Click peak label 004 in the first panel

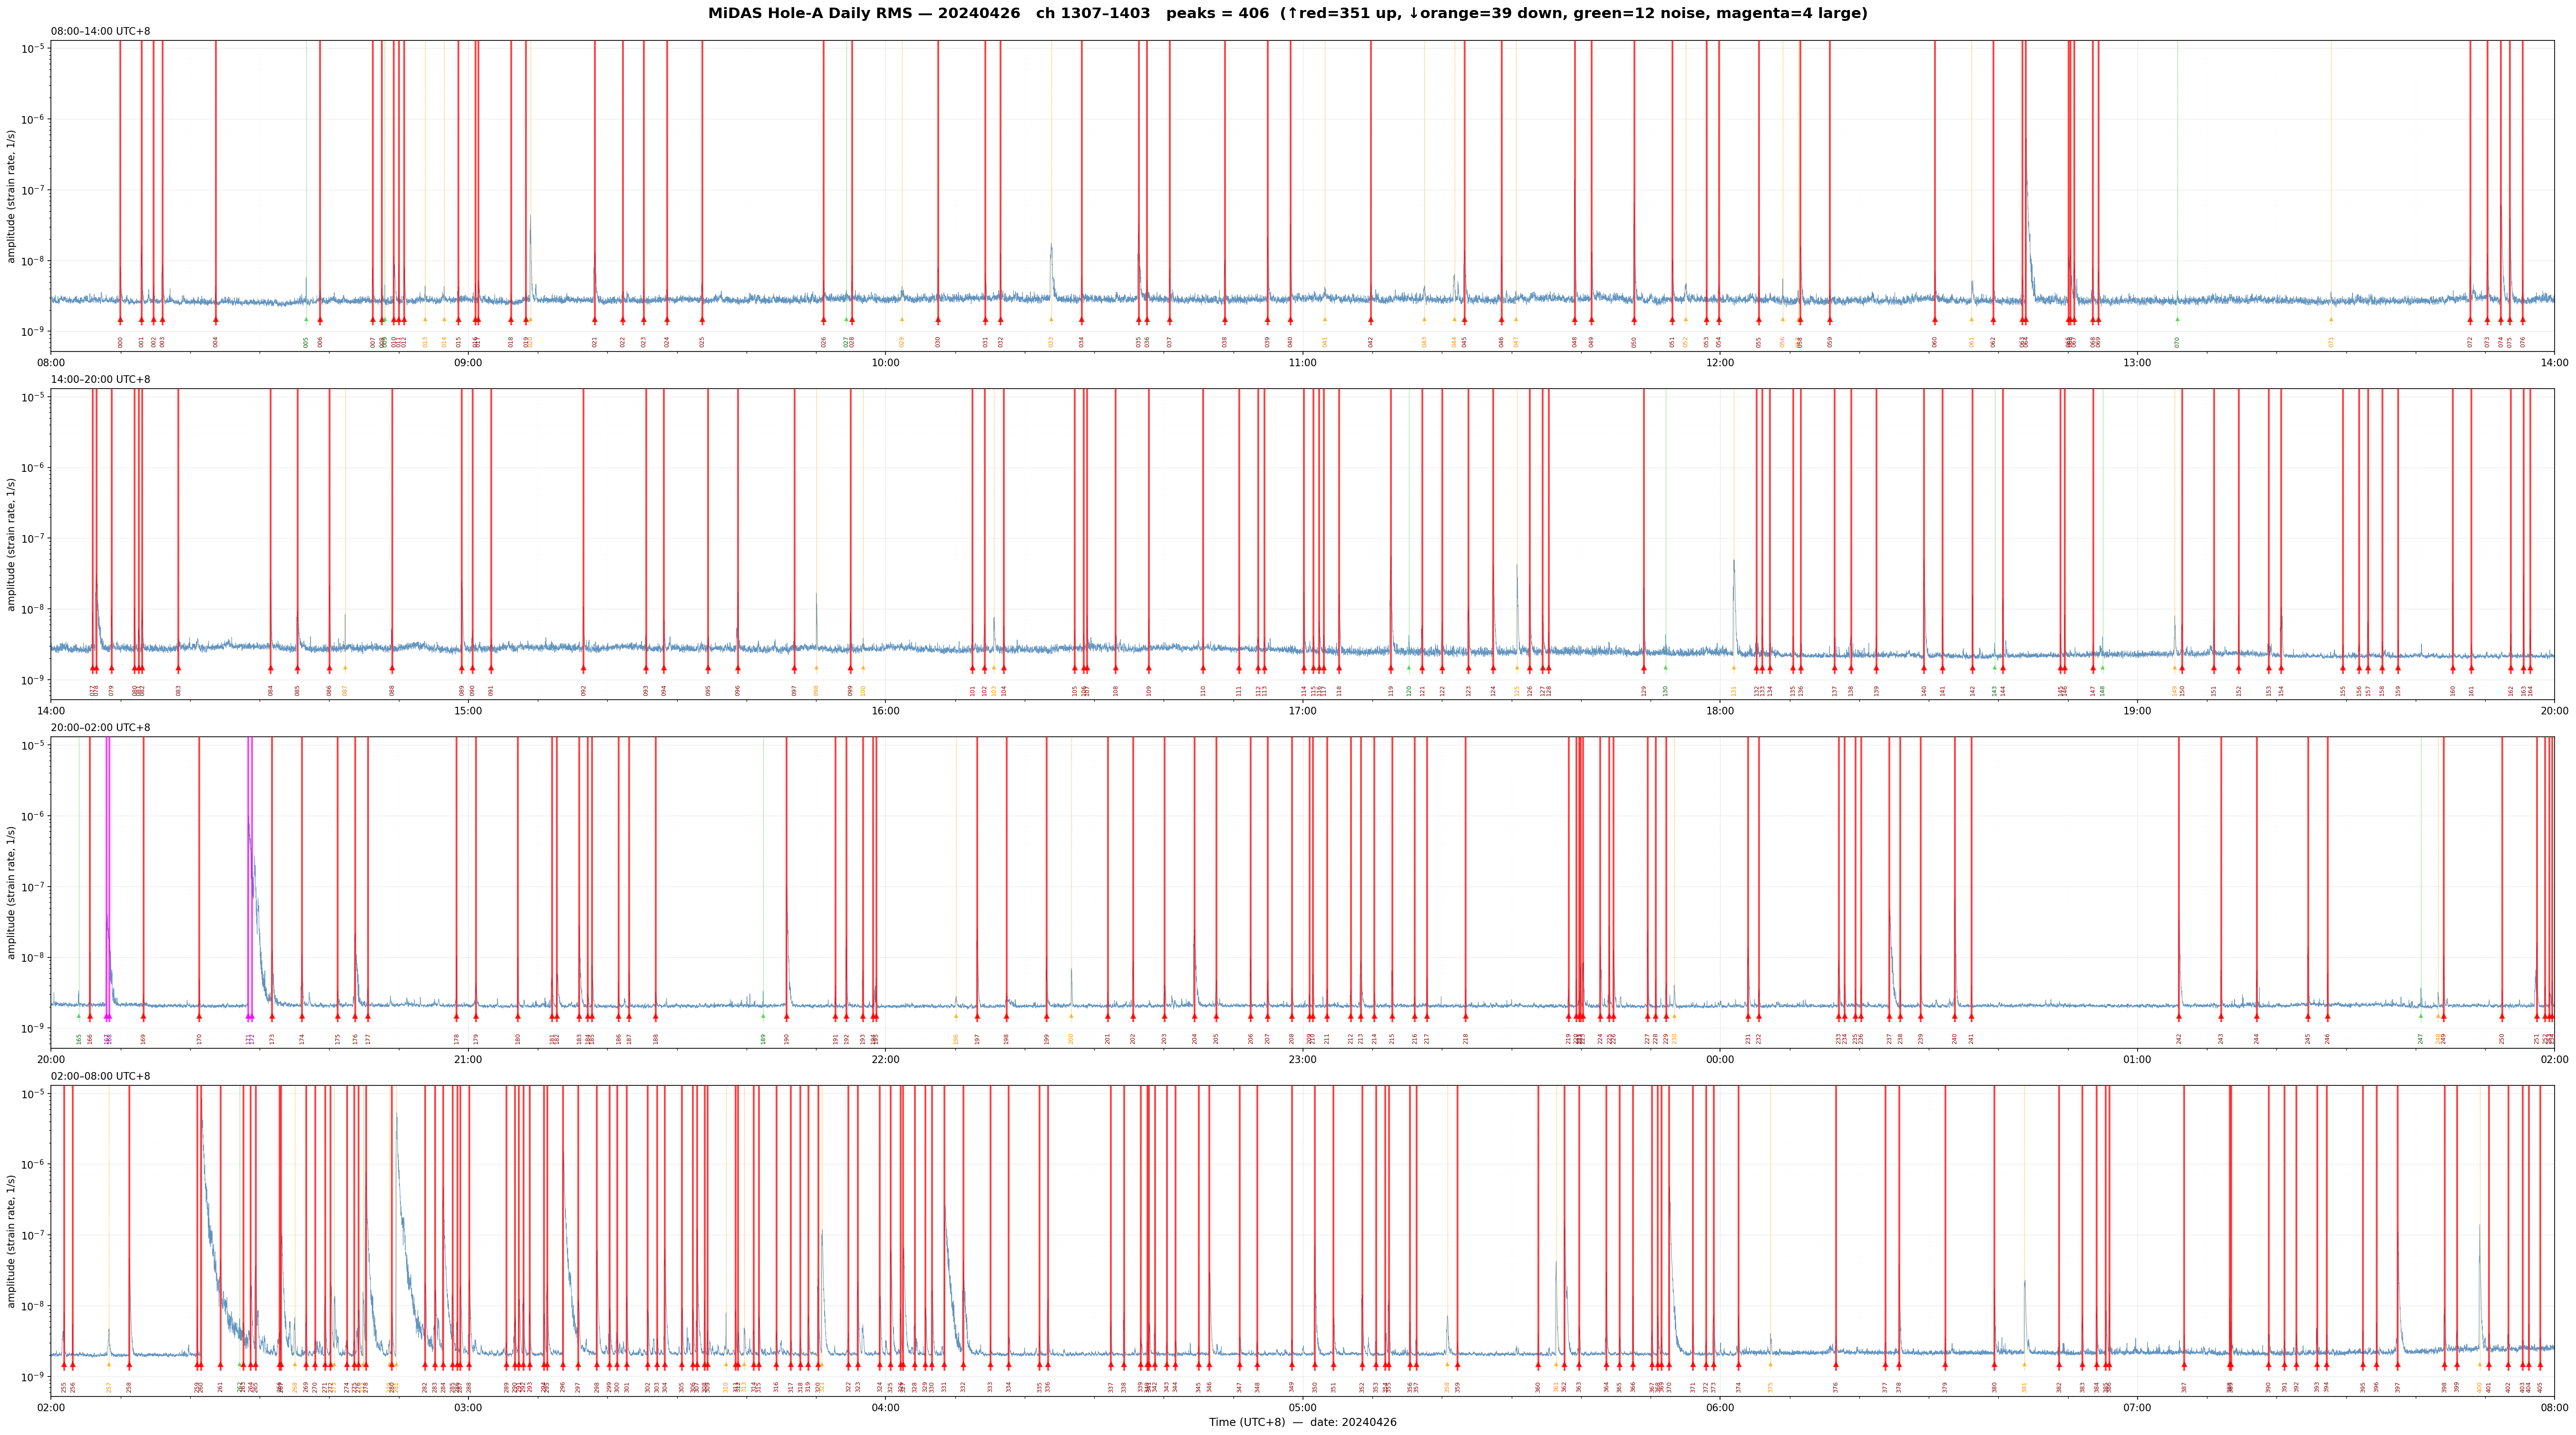215,341
